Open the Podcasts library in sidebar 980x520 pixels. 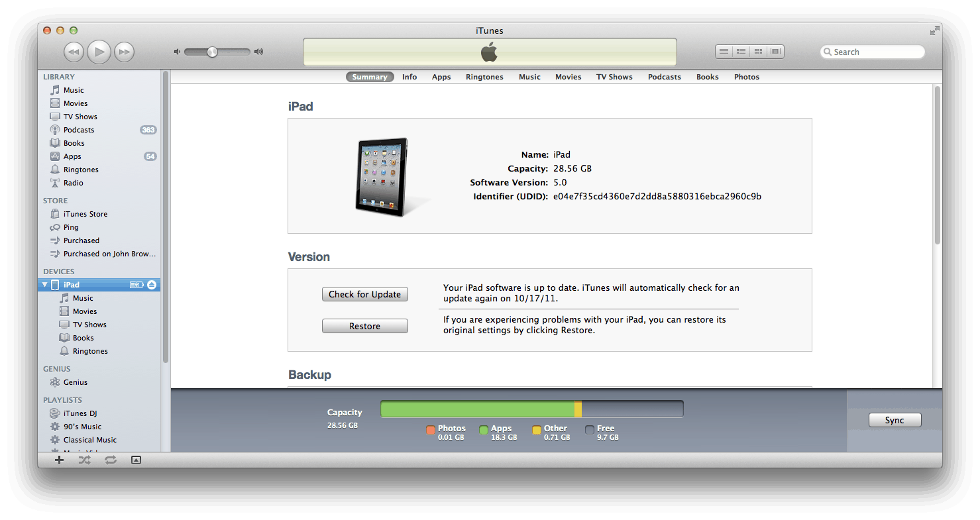(x=78, y=130)
